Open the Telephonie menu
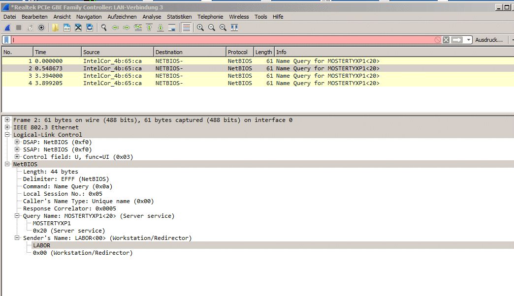 point(210,17)
